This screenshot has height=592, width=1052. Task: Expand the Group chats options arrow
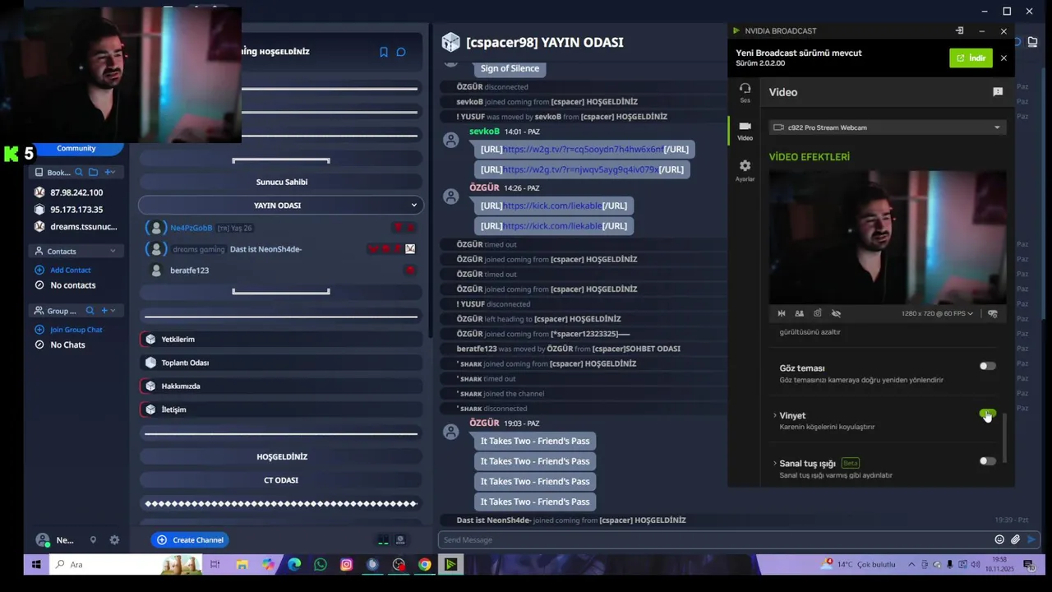coord(113,311)
